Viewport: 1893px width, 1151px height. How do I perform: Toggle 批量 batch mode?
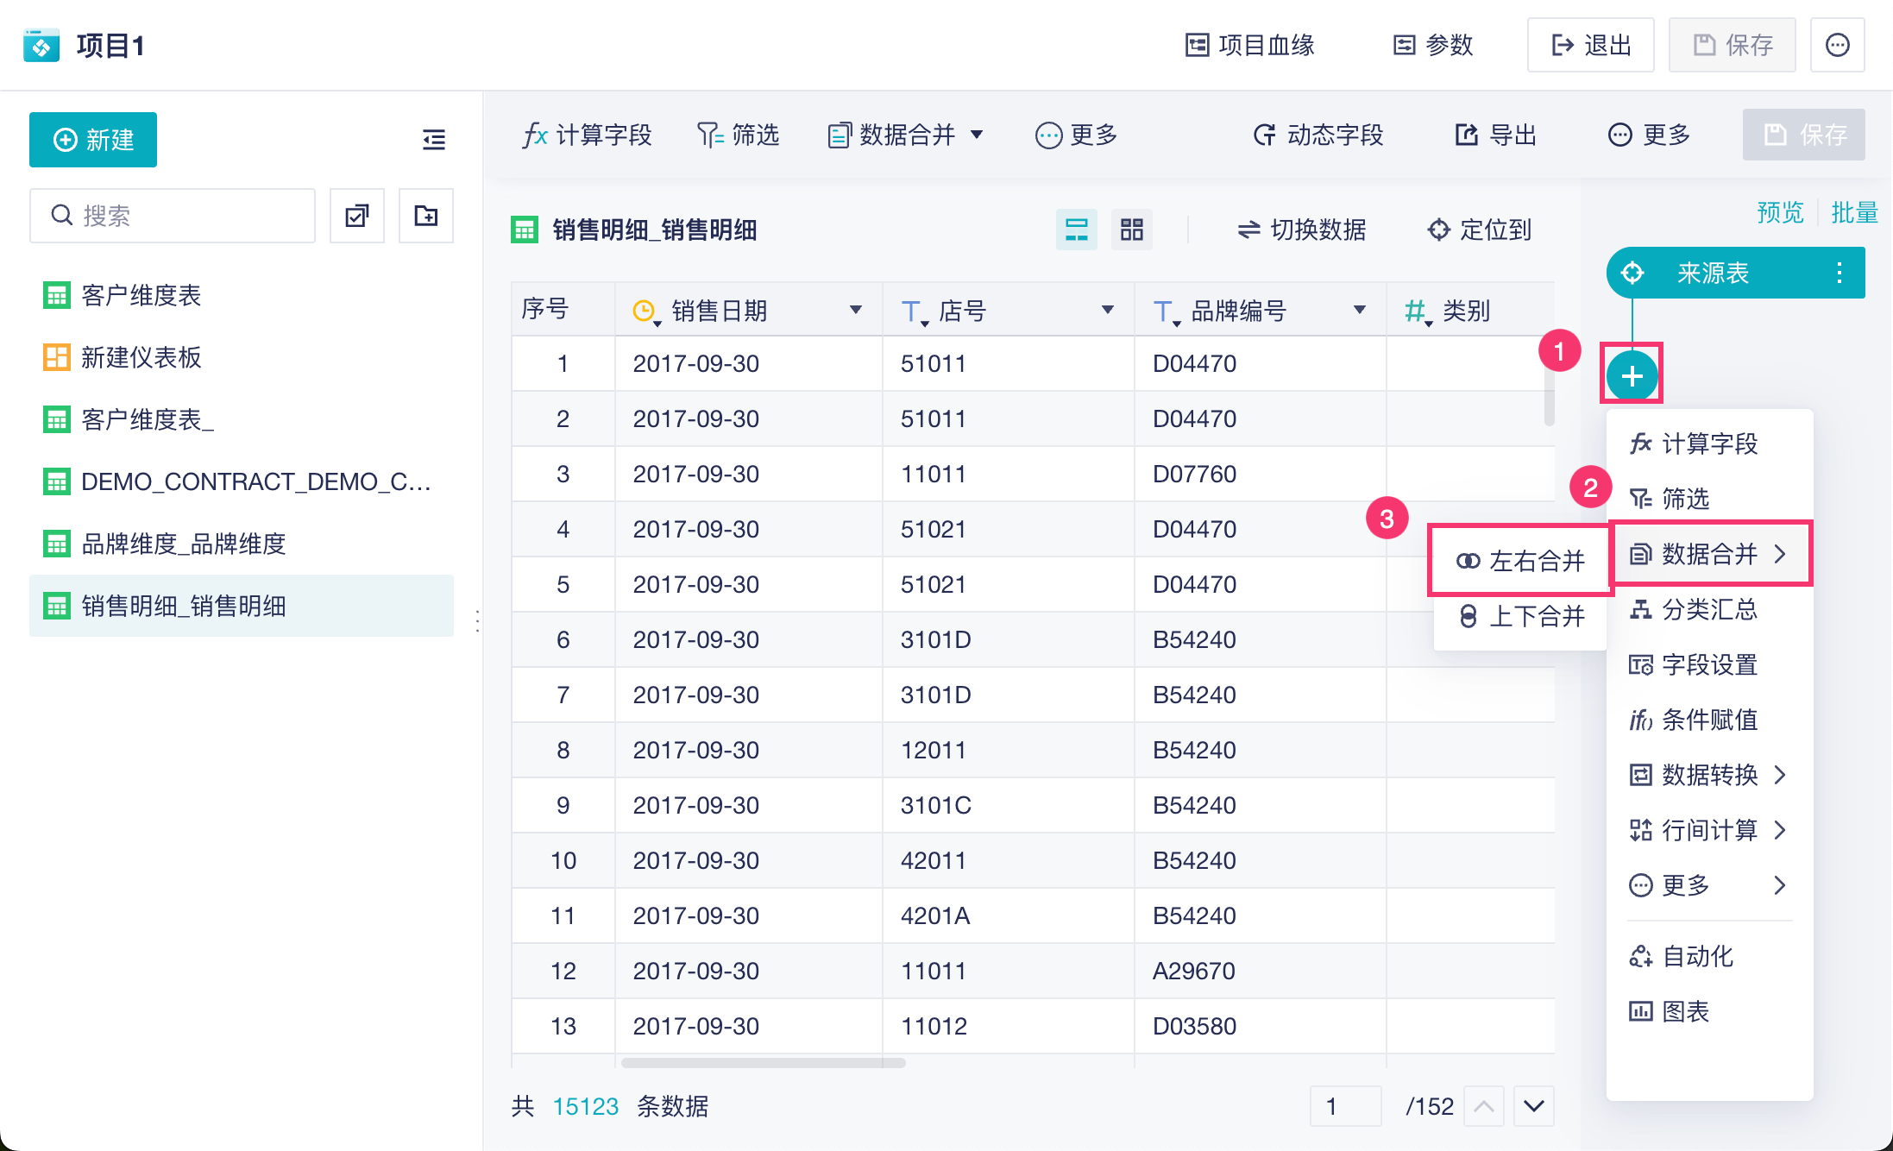pos(1854,212)
